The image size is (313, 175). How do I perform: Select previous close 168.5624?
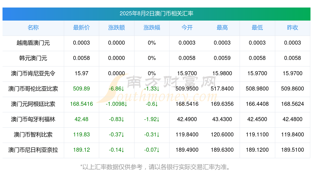[x=292, y=104]
